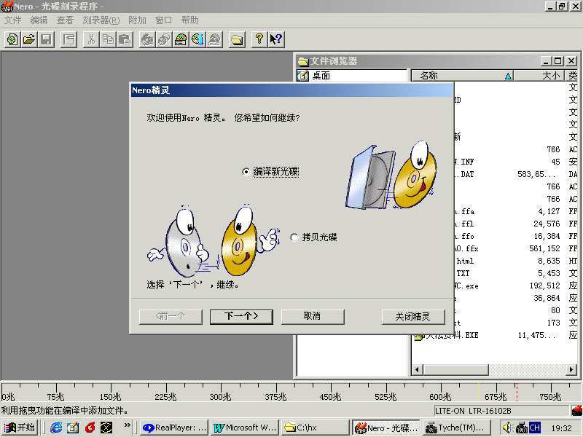Expand quick launch overflow chevron in taskbar
The width and height of the screenshot is (583, 437).
pos(128,425)
